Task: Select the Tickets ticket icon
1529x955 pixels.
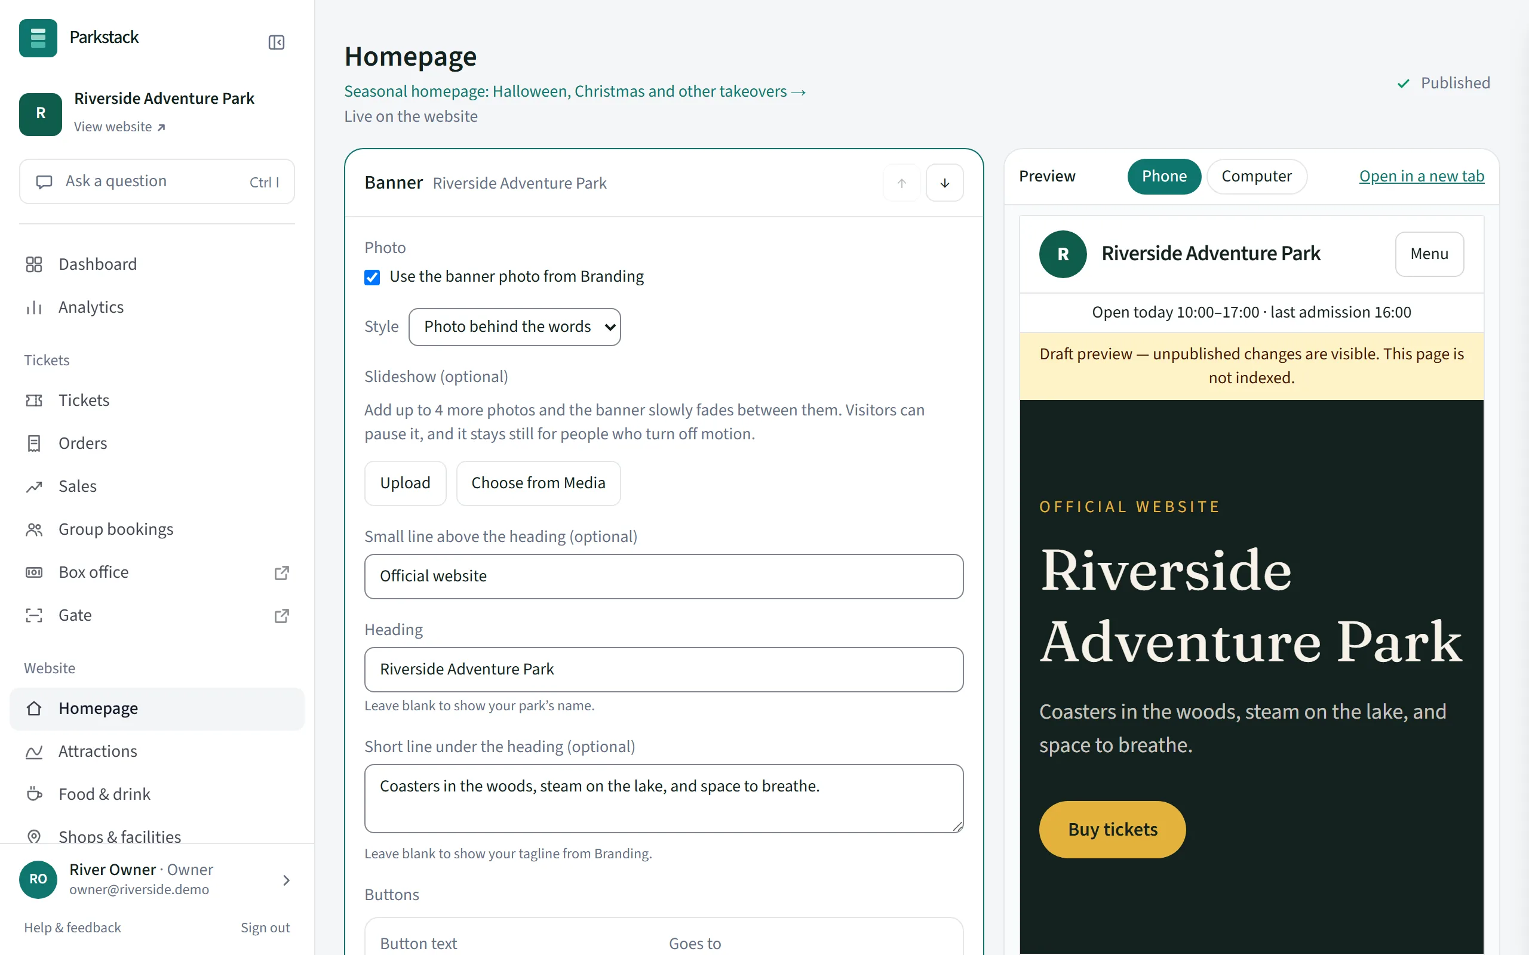Action: 34,401
